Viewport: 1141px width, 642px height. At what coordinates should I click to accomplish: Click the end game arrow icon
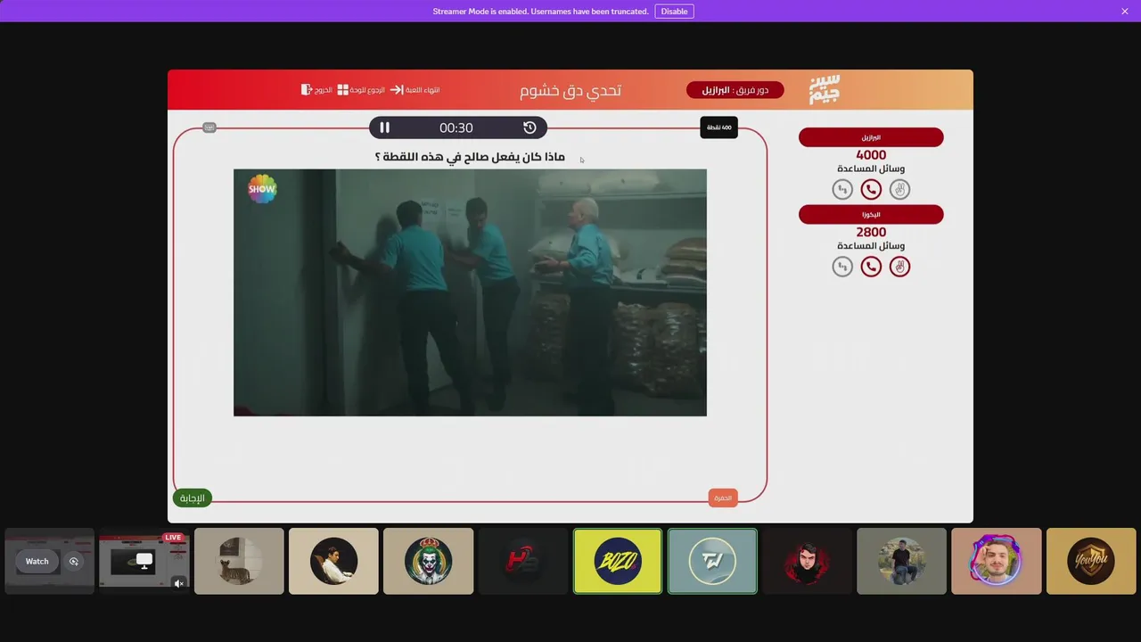397,90
